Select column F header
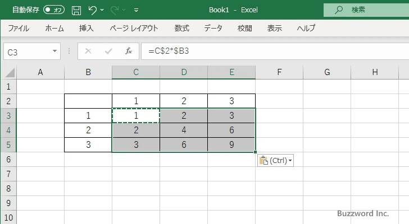The height and width of the screenshot is (224, 409). (x=279, y=72)
